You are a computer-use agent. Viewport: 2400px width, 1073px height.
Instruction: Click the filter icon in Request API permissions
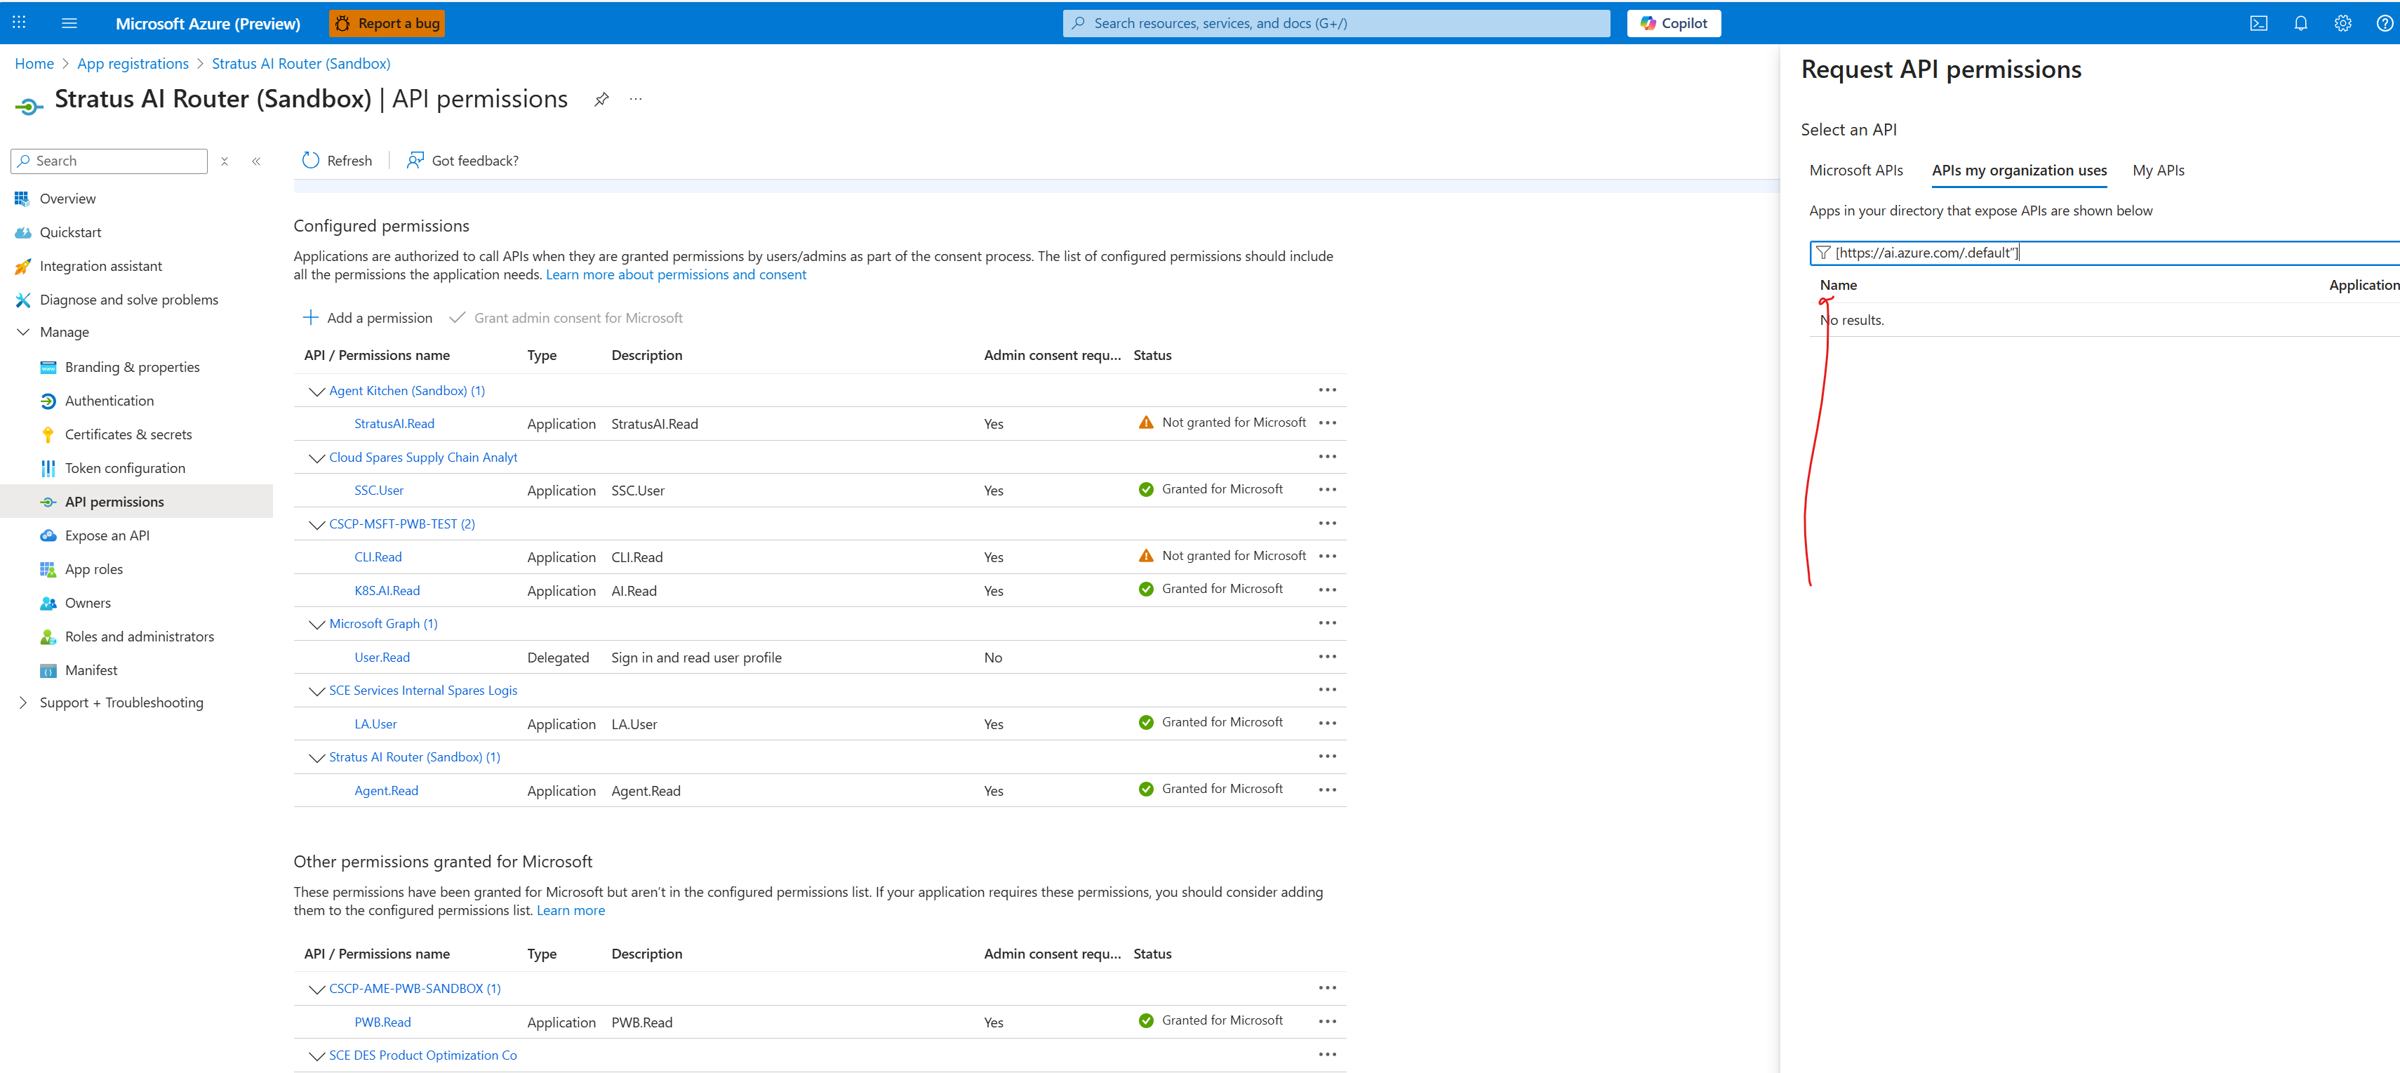point(1822,251)
